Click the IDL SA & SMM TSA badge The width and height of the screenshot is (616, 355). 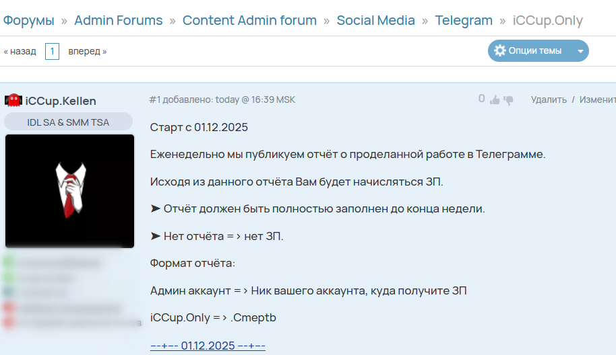(x=68, y=122)
